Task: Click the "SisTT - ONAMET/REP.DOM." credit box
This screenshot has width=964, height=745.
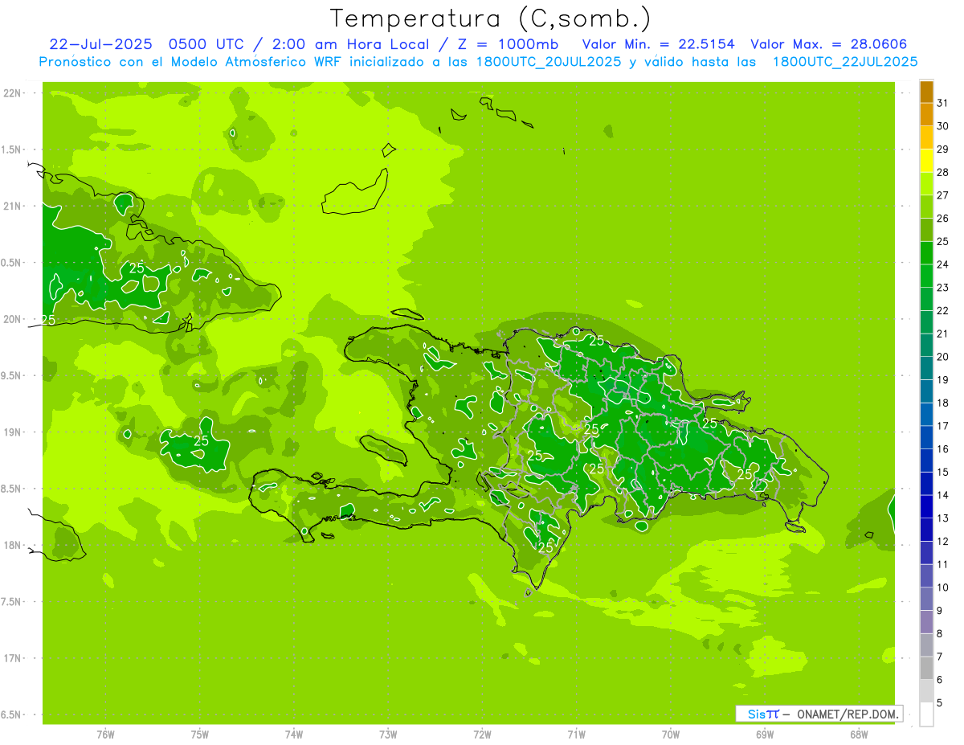Action: click(x=819, y=714)
